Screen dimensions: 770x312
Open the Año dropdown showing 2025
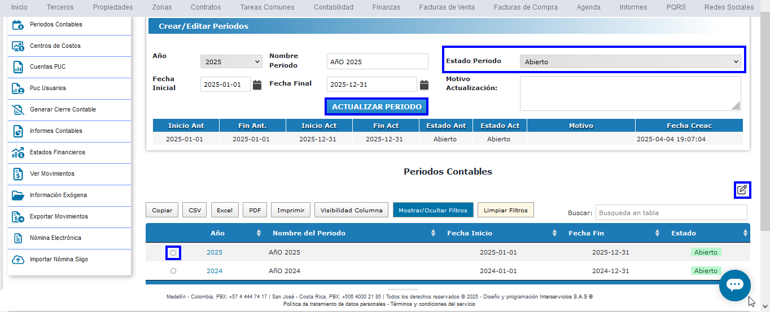231,62
